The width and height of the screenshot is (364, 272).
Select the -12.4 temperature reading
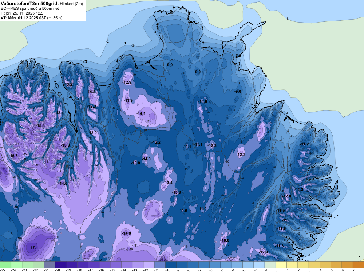click(59, 113)
